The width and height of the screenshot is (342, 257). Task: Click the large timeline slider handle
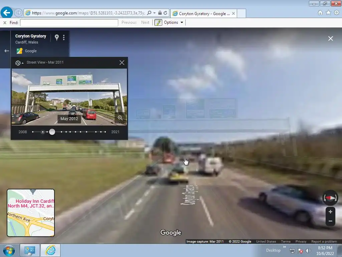(x=52, y=132)
